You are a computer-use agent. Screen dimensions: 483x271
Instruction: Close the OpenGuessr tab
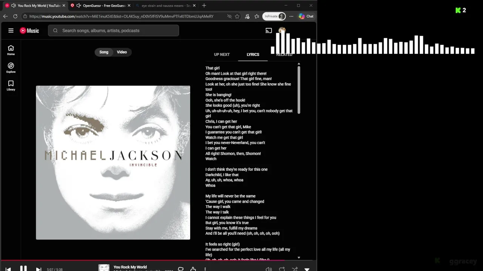tap(129, 6)
